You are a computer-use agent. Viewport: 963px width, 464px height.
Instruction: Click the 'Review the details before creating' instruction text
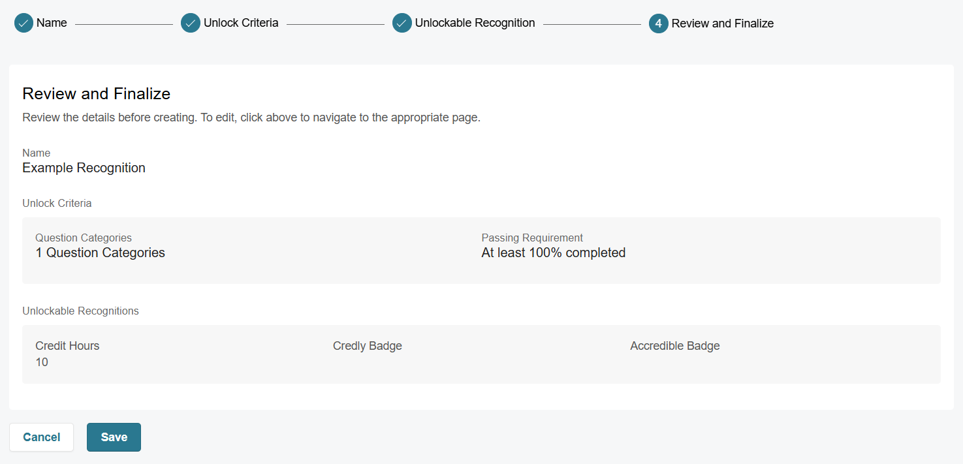coord(251,118)
